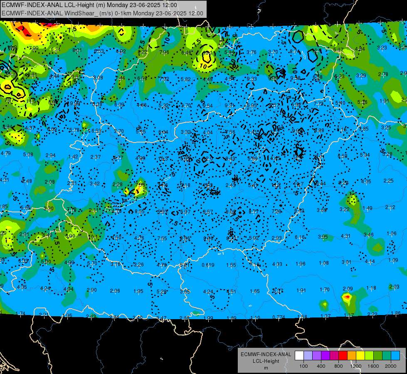Click the grid value '2.12'

[390, 207]
